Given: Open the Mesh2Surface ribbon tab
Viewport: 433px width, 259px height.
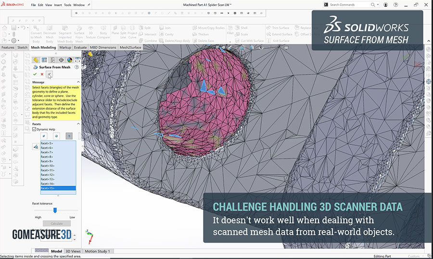Looking at the screenshot, I should tap(131, 47).
